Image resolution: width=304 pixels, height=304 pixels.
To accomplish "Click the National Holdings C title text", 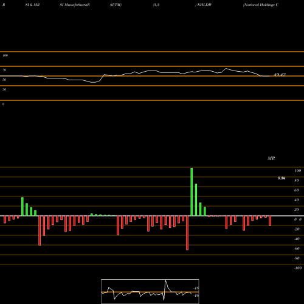I will 261,5.
